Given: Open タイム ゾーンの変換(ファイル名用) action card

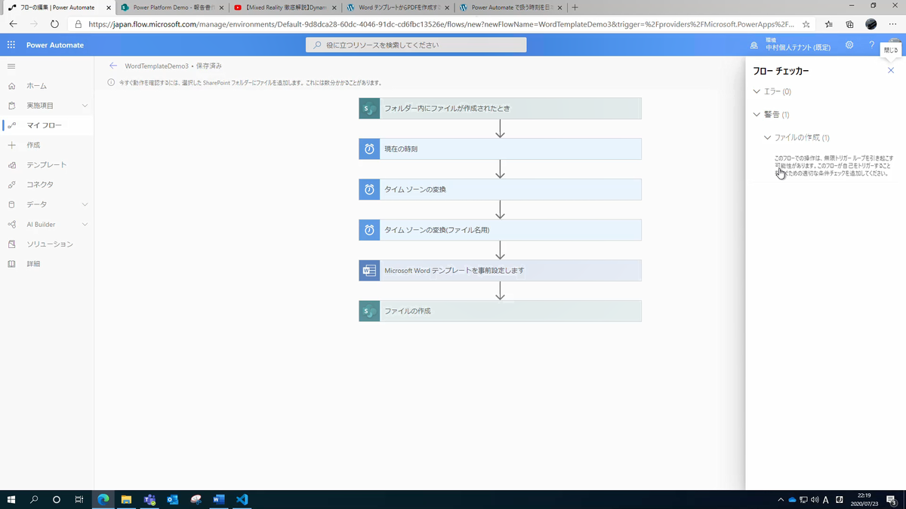Looking at the screenshot, I should [x=500, y=230].
